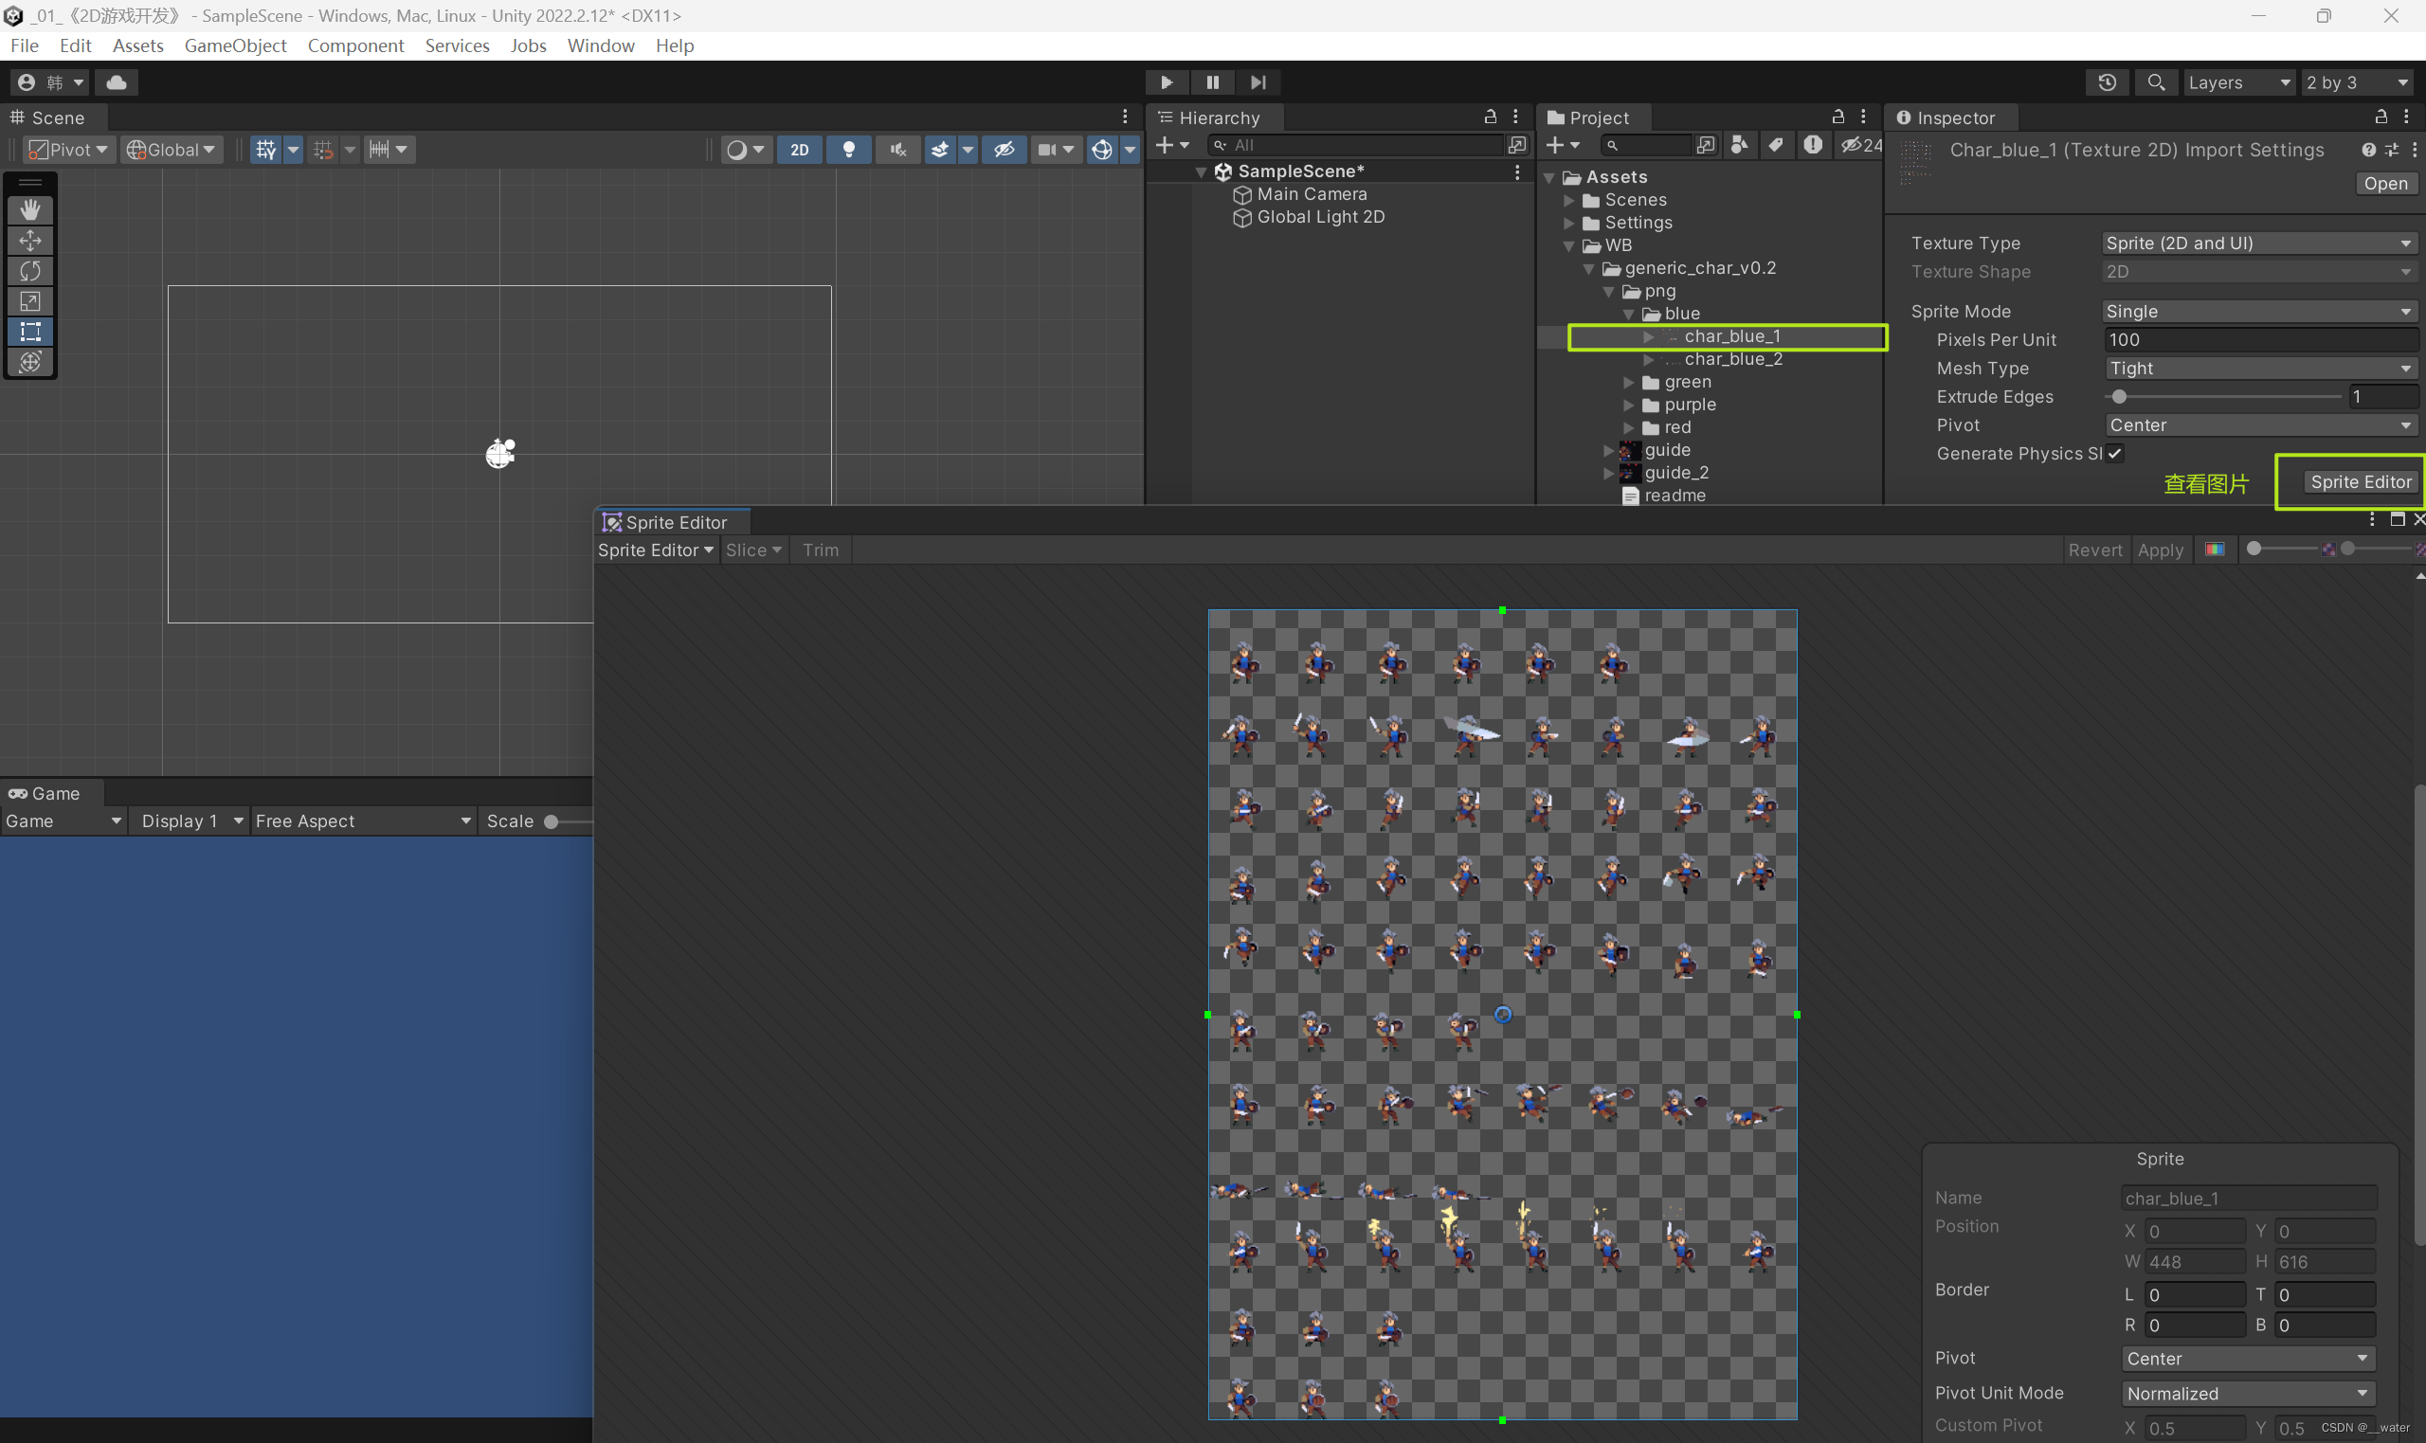Open the Texture Type dropdown

pyautogui.click(x=2256, y=243)
